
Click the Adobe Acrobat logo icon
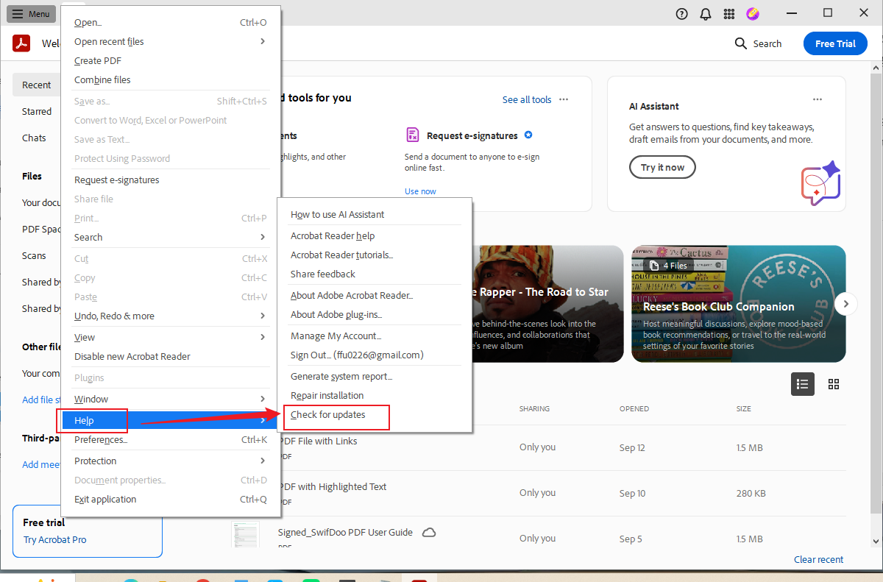click(x=21, y=43)
